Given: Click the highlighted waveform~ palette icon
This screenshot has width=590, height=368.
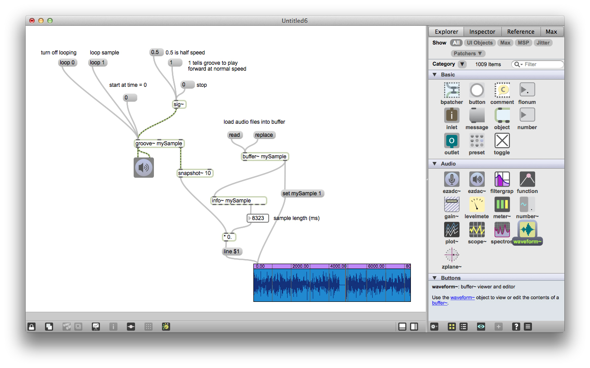Looking at the screenshot, I should click(527, 230).
